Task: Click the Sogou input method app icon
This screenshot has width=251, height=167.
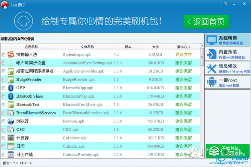Action: (x=11, y=55)
